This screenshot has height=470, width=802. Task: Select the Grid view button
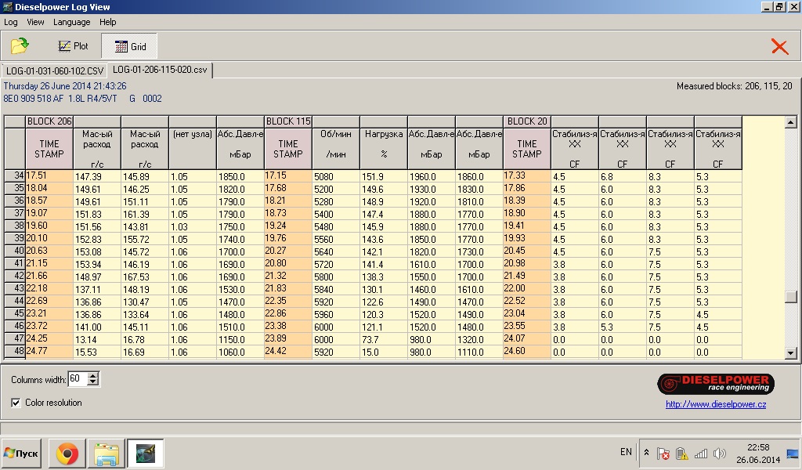click(130, 46)
